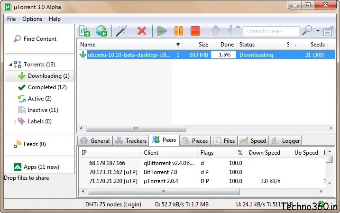Viewport: 340px width, 213px height.
Task: Select Torrents (13) category
Action: [x=35, y=65]
